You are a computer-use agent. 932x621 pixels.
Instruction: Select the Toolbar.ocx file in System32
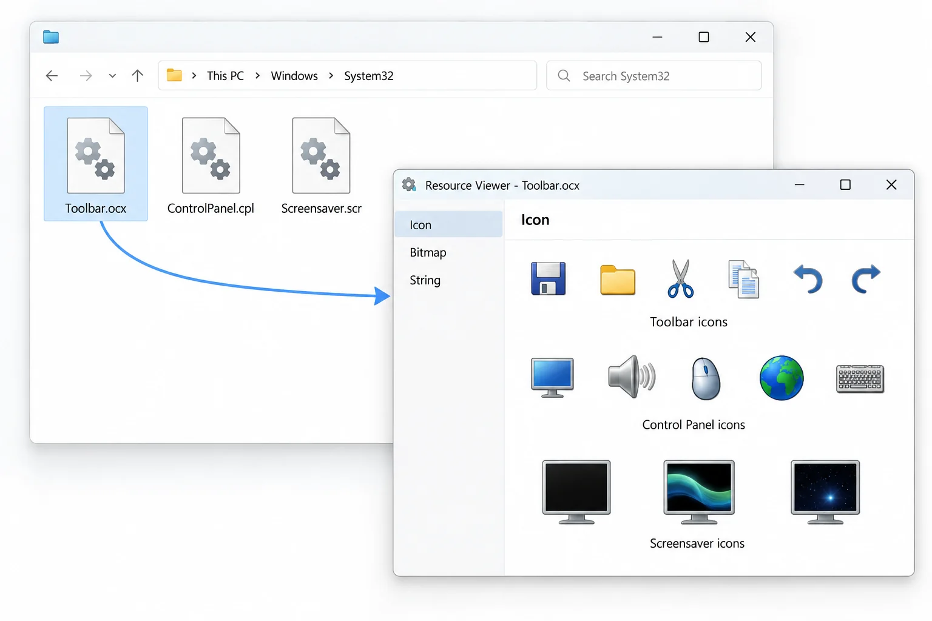(96, 164)
